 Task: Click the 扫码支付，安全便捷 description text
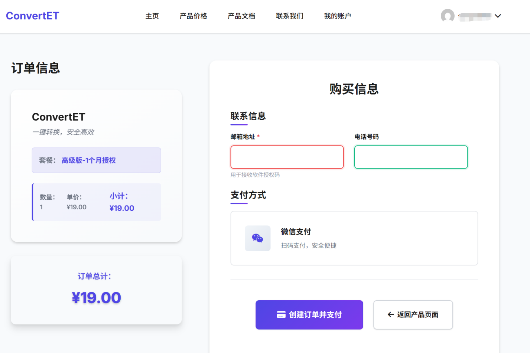(309, 245)
